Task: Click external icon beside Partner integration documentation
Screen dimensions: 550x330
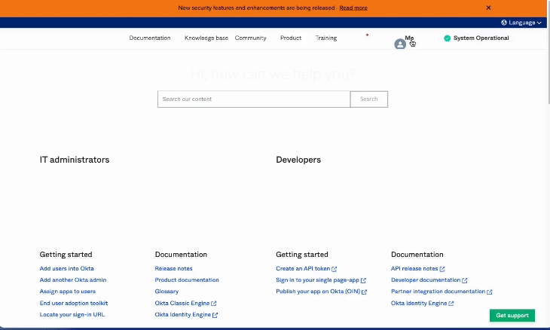Action: (490, 292)
